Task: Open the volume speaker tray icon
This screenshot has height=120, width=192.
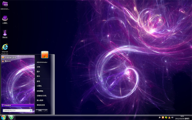Action: (x=172, y=117)
